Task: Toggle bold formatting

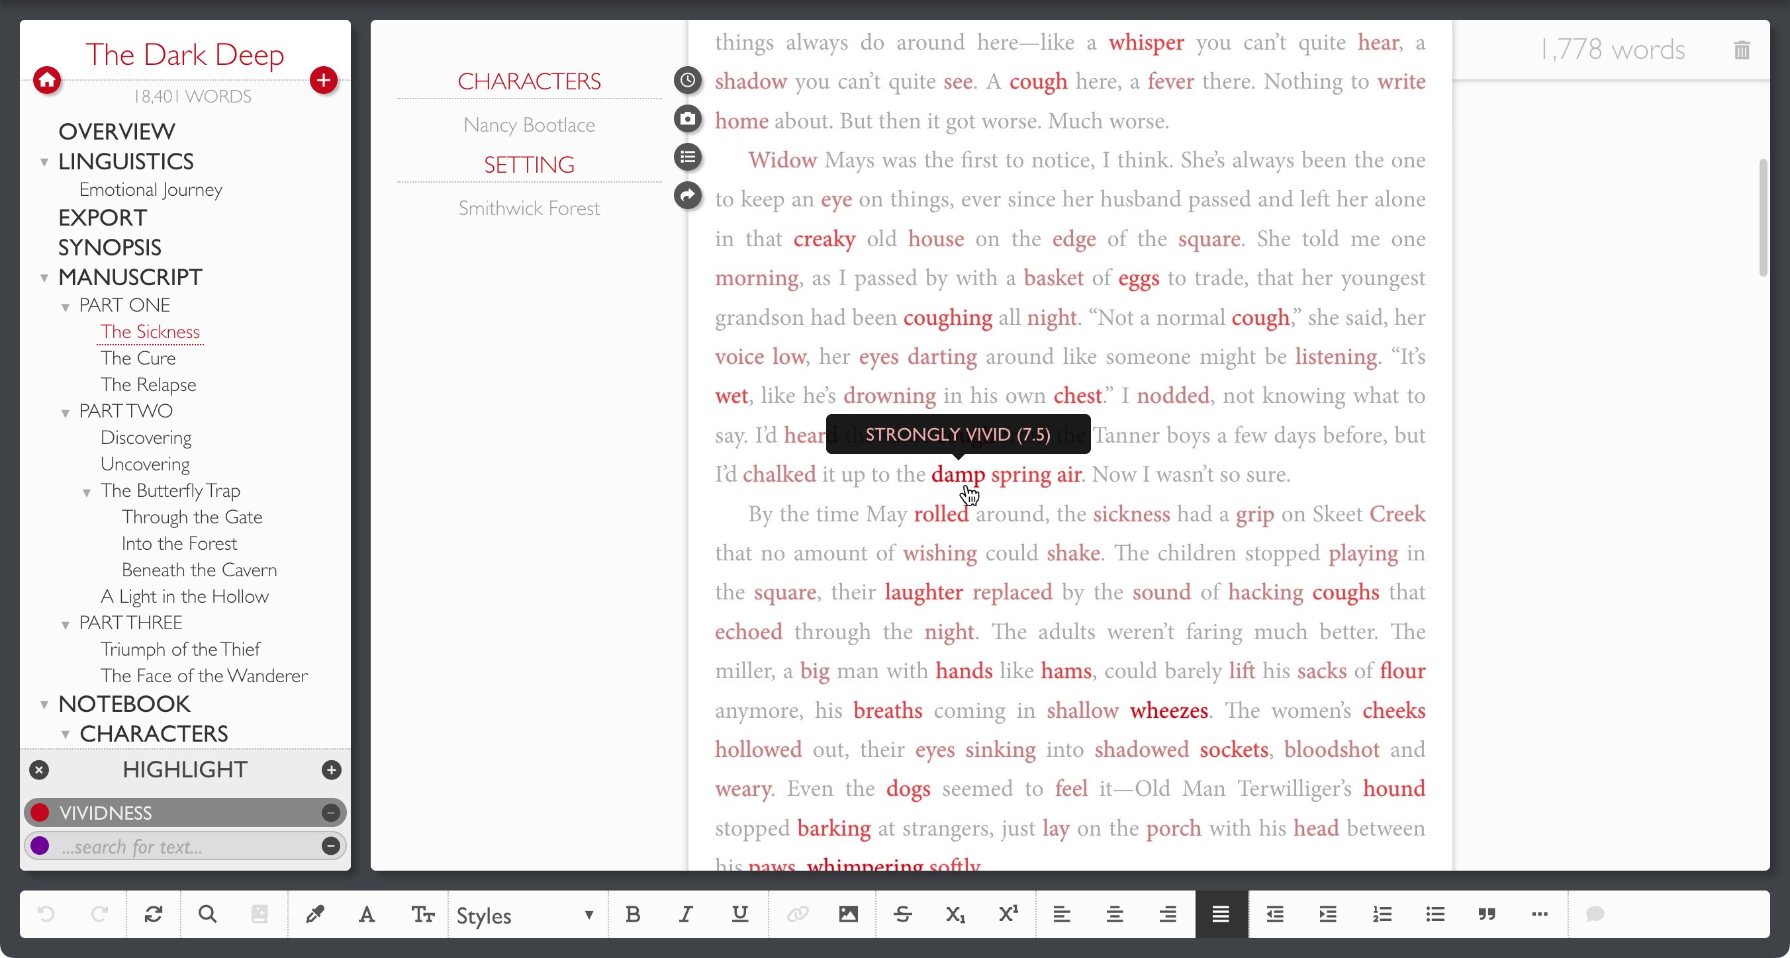Action: pyautogui.click(x=632, y=914)
